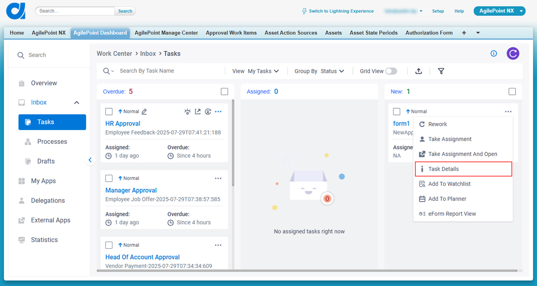Click the sidebar Search magnifier icon
537x286 pixels.
pos(21,55)
